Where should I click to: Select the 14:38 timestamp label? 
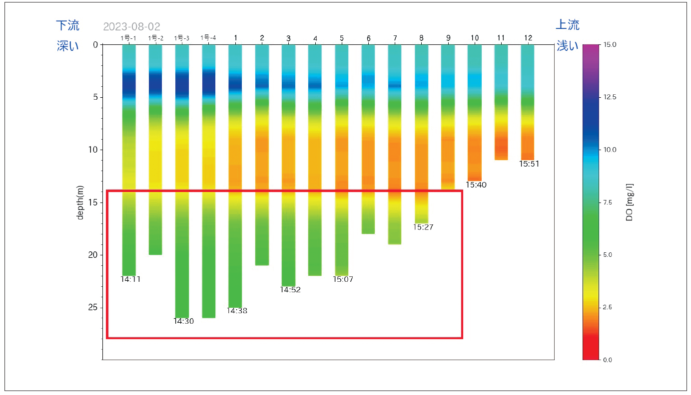[237, 311]
